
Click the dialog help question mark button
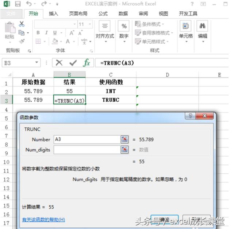[190, 116]
